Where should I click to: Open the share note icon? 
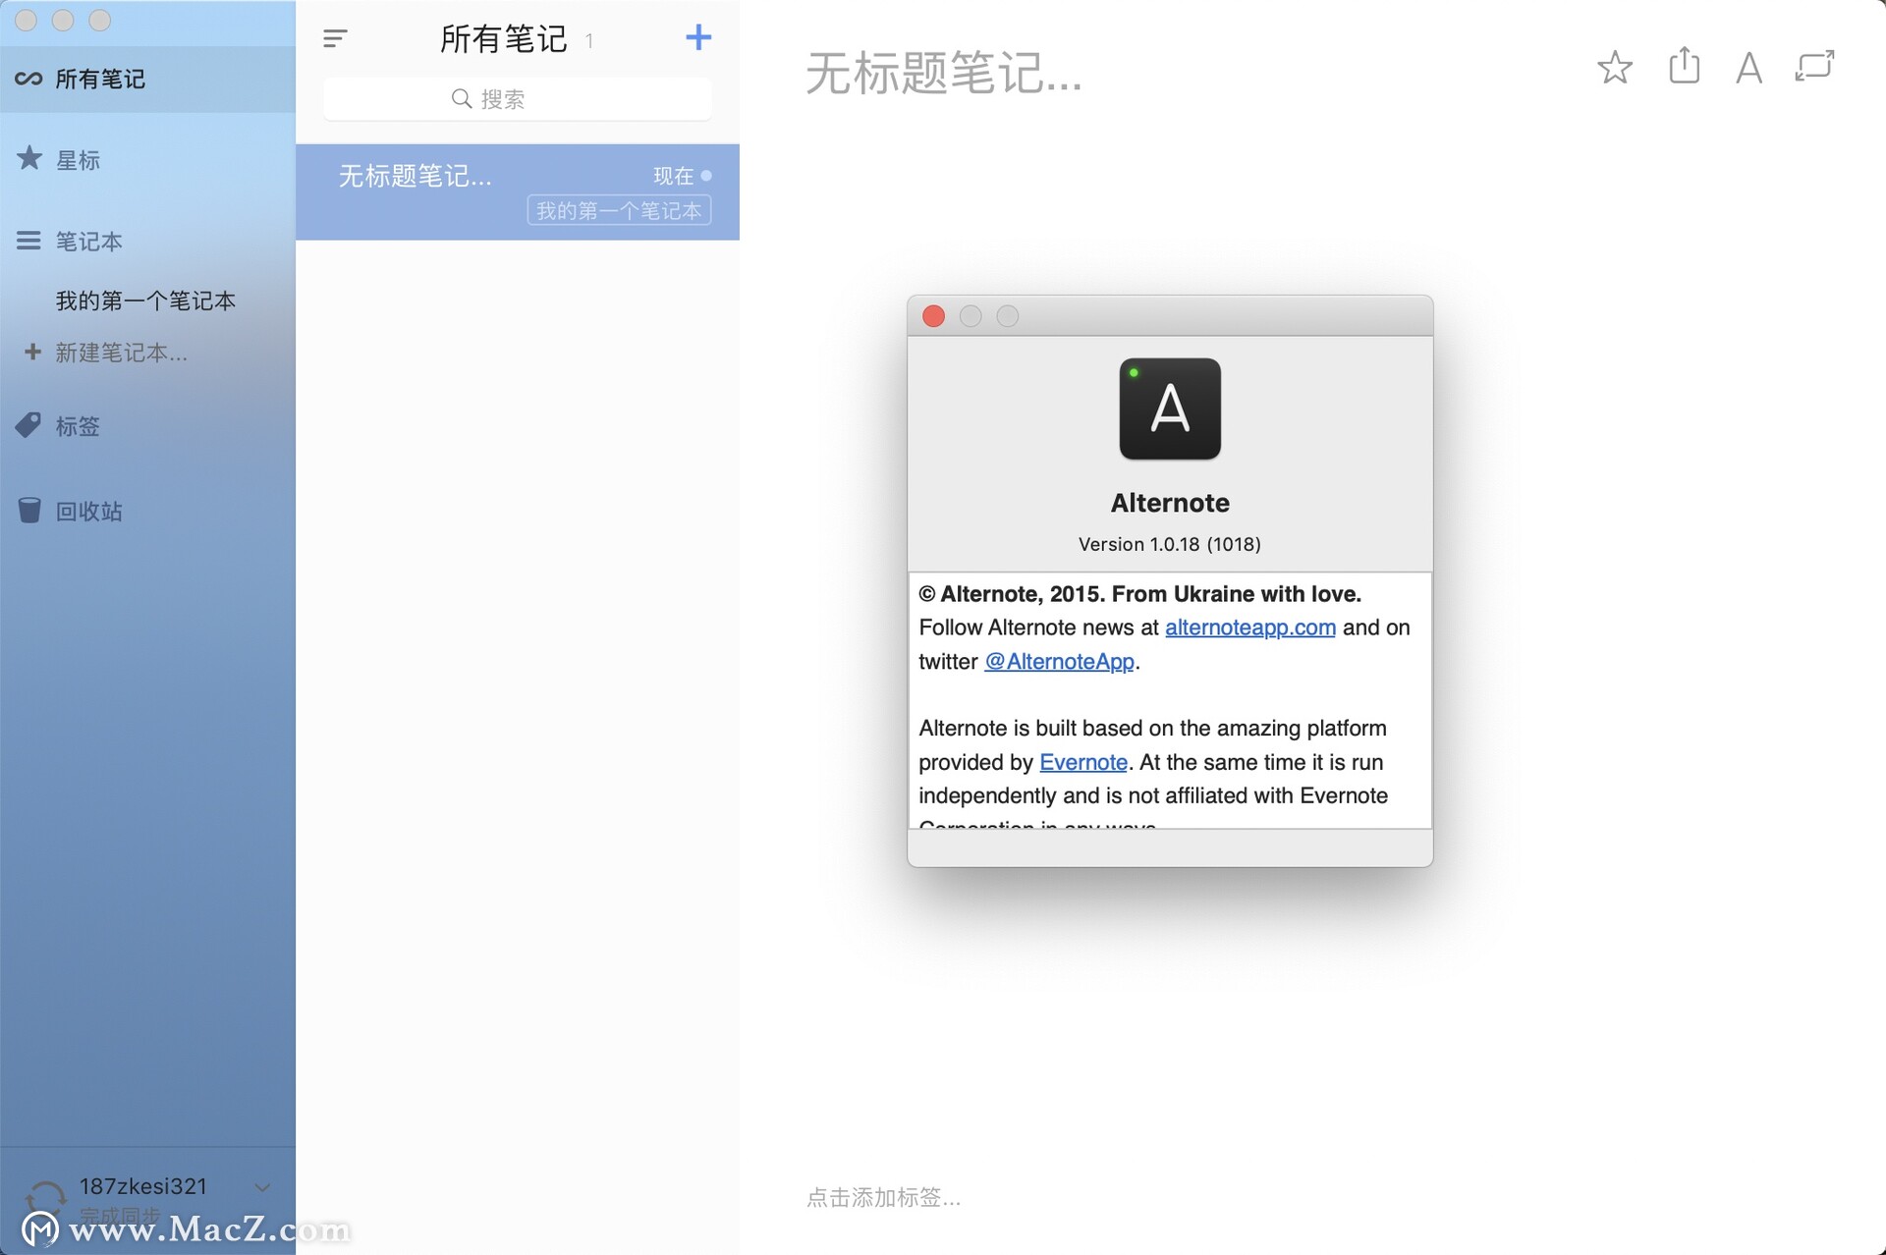point(1684,66)
